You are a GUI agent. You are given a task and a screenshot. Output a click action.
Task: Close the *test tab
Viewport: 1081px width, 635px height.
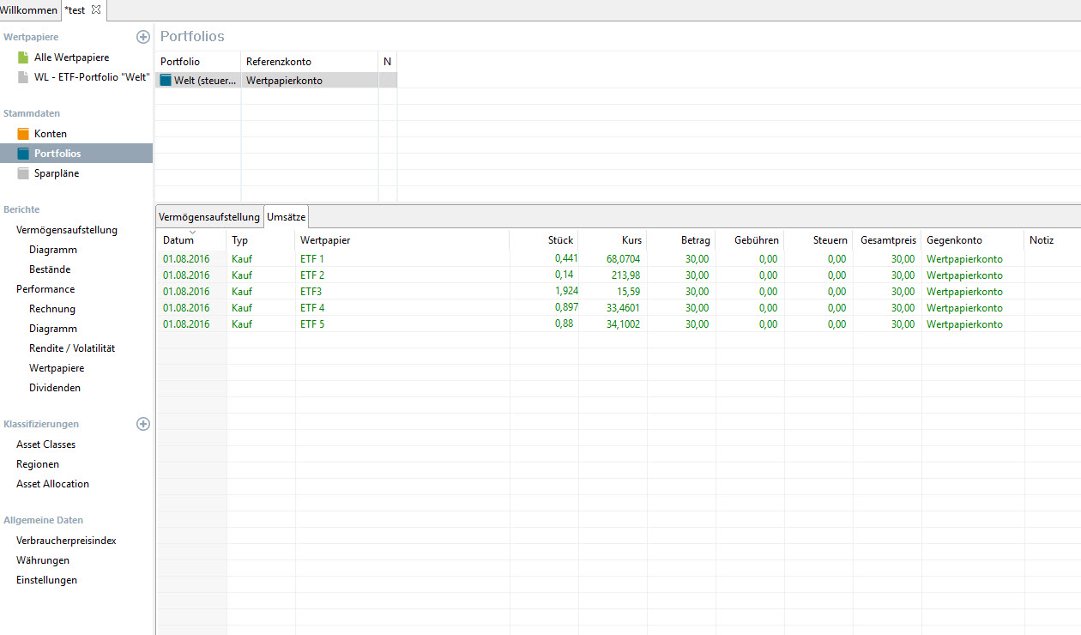coord(95,9)
